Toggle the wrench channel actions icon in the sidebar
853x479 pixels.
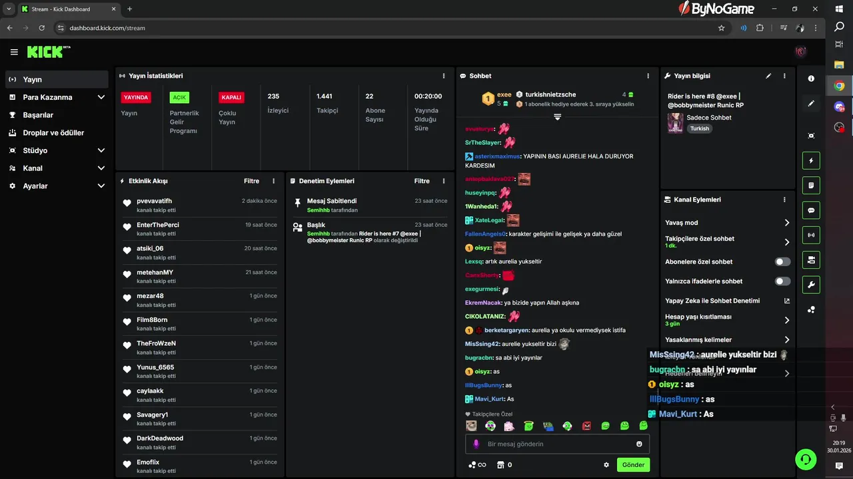[811, 285]
